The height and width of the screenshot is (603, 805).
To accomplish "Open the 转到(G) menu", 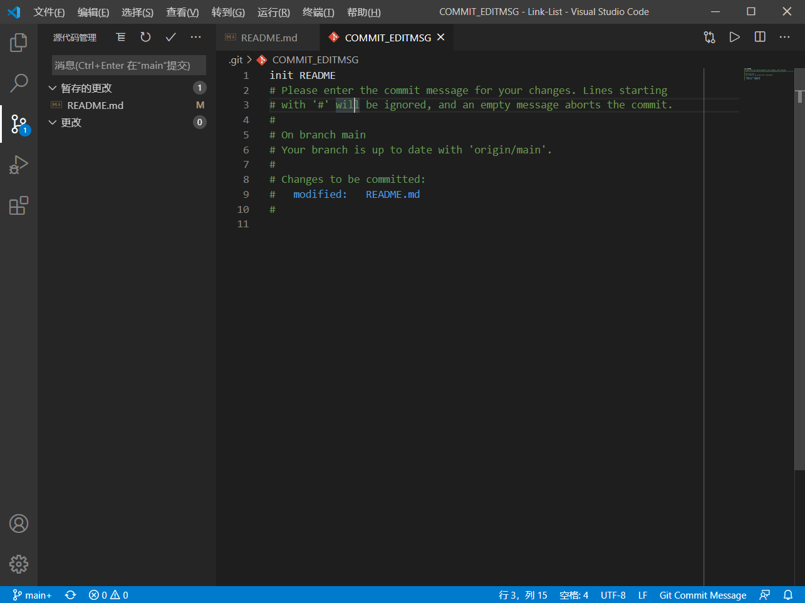I will coord(228,12).
